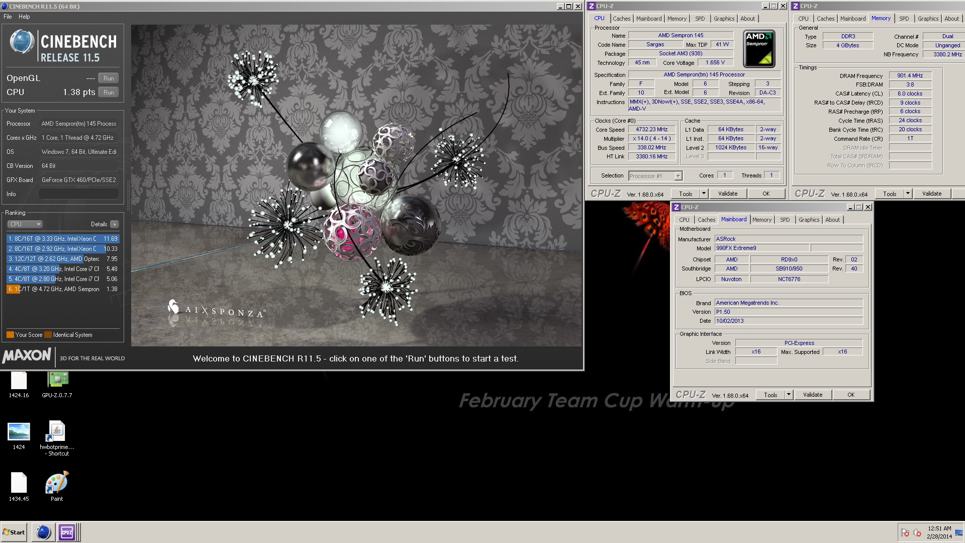Screen dimensions: 965x543
Task: Select Memory tab in Mainboard CPU-Z window
Action: click(x=762, y=220)
